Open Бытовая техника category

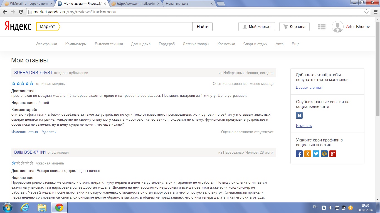109,44
